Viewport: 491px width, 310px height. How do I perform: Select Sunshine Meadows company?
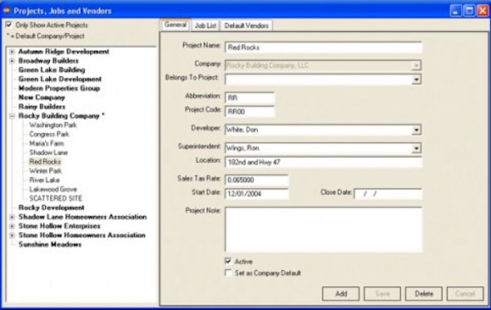click(x=50, y=245)
